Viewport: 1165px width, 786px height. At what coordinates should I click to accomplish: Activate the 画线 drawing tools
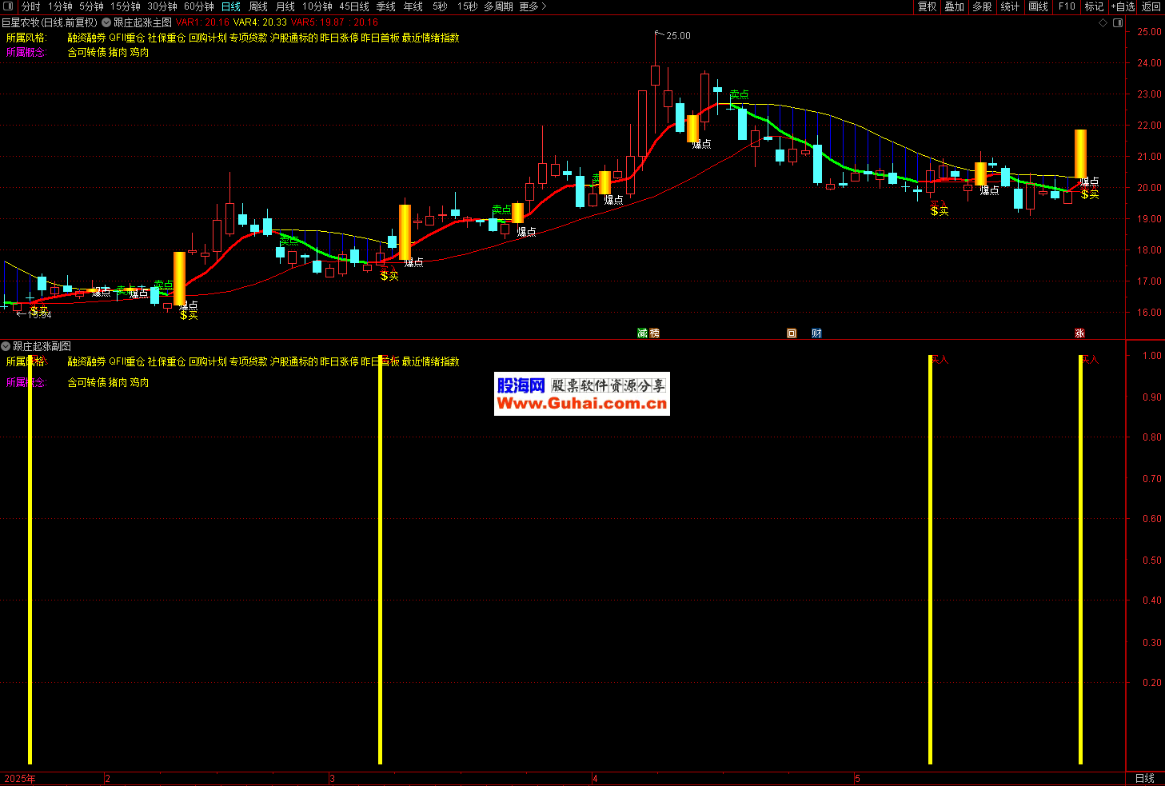coord(1038,6)
